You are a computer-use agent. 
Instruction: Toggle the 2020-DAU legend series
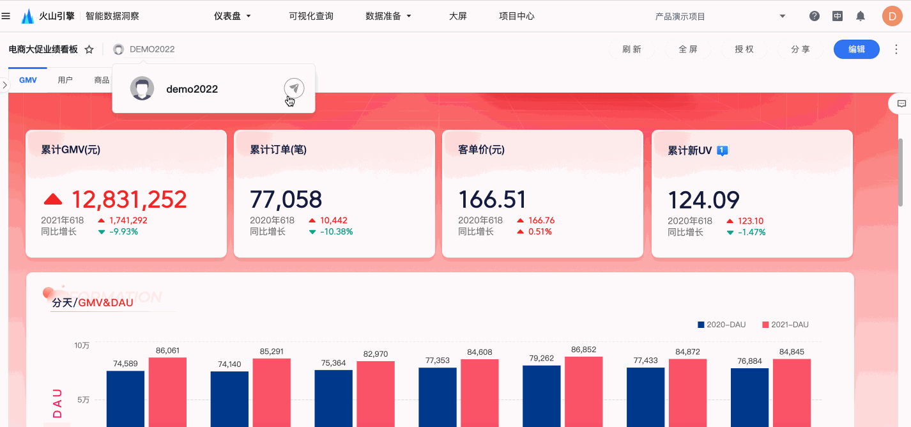722,325
